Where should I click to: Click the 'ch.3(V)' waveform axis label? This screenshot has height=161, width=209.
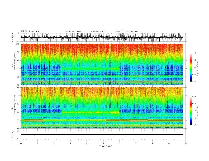(x=13, y=135)
